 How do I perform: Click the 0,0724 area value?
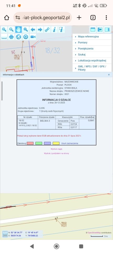74,124
